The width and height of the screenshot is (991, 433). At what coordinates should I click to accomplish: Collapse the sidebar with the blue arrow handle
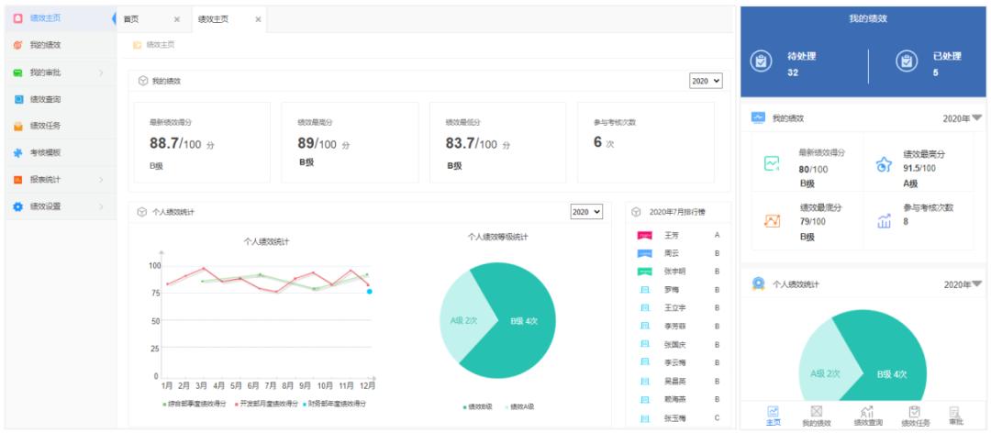114,18
